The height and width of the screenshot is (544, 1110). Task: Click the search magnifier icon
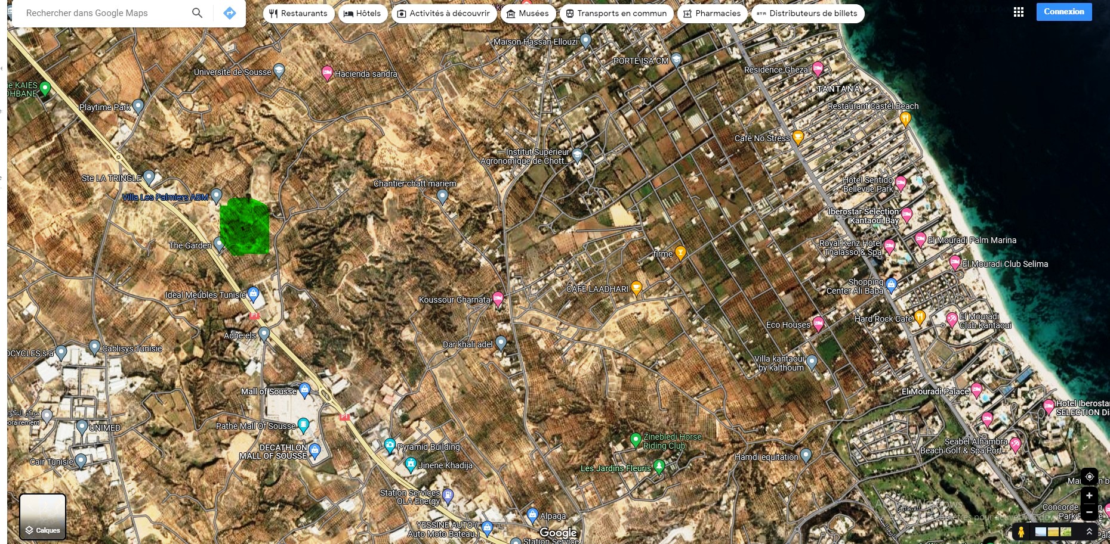tap(197, 13)
